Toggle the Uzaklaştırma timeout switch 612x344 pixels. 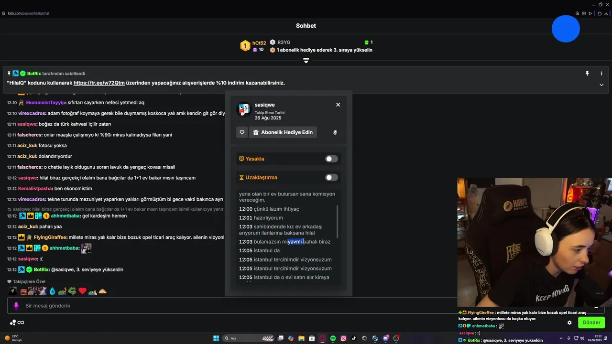[x=331, y=177]
